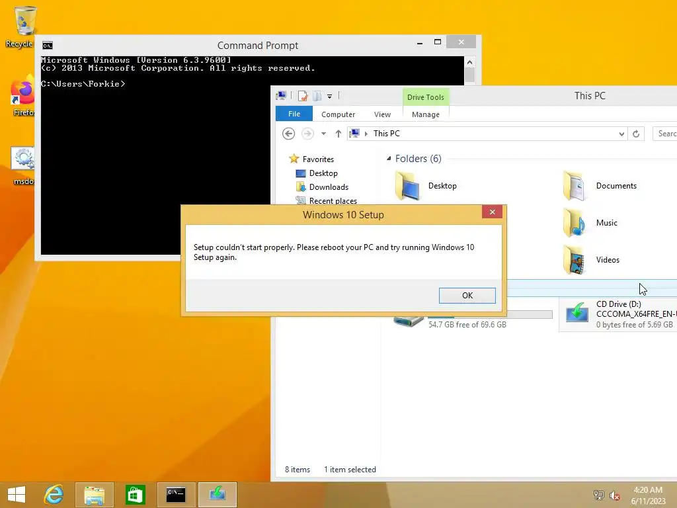Select the Drive Tools contextual tab
This screenshot has height=508, width=677.
coord(425,97)
